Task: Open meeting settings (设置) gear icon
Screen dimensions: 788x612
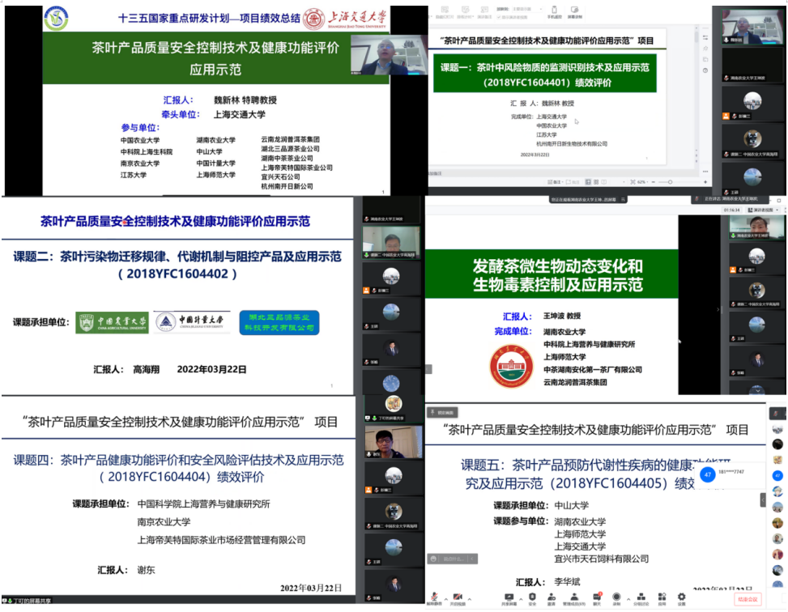Action: click(681, 598)
